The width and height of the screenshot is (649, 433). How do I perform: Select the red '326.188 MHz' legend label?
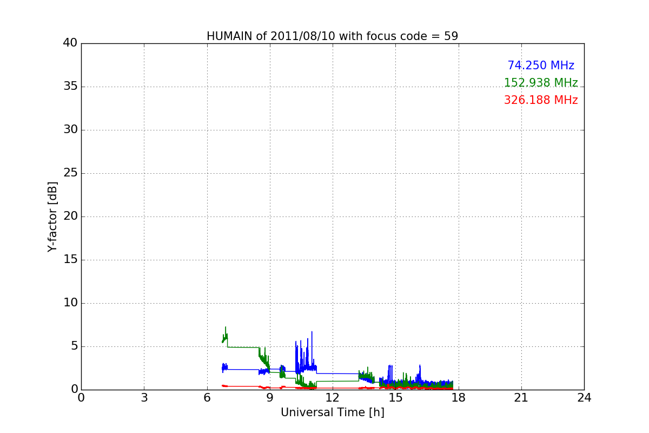tap(541, 100)
